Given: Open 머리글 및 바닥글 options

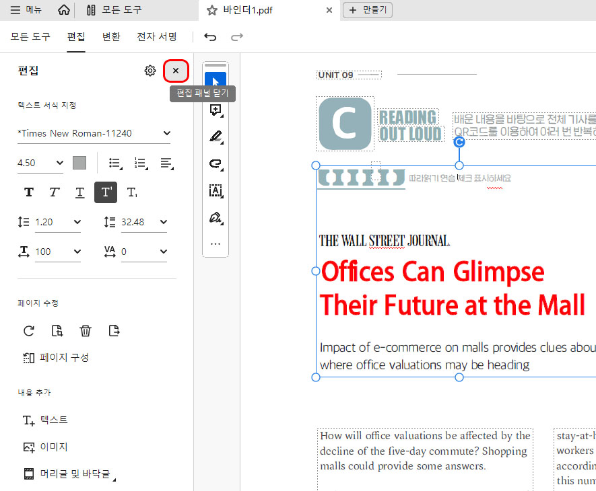Looking at the screenshot, I should coord(69,474).
